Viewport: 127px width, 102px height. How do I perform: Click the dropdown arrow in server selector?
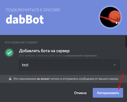(115, 65)
